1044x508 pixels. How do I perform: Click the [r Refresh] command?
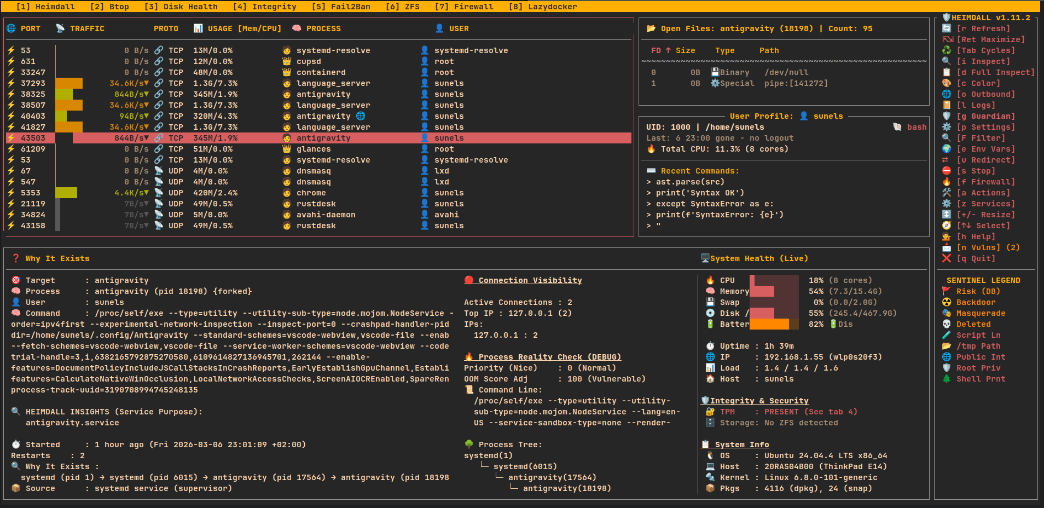tap(983, 28)
